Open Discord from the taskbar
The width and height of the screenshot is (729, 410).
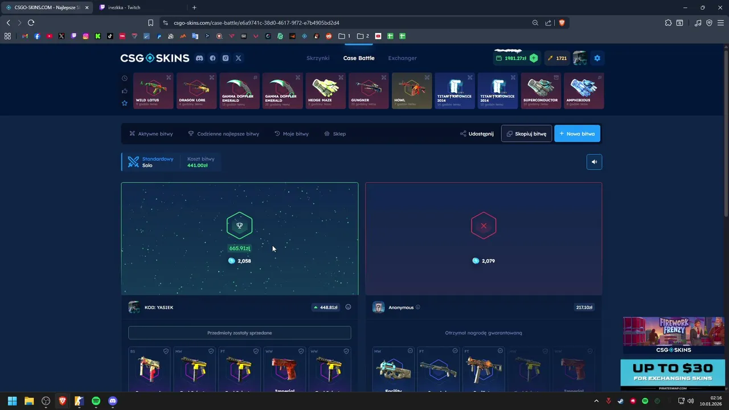[113, 401]
